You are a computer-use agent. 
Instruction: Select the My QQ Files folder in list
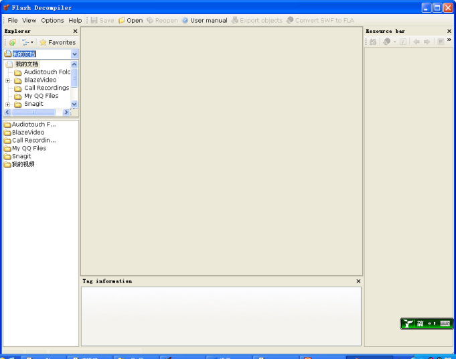click(x=29, y=148)
